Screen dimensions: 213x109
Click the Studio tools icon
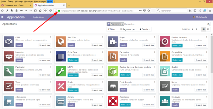pos(61,86)
